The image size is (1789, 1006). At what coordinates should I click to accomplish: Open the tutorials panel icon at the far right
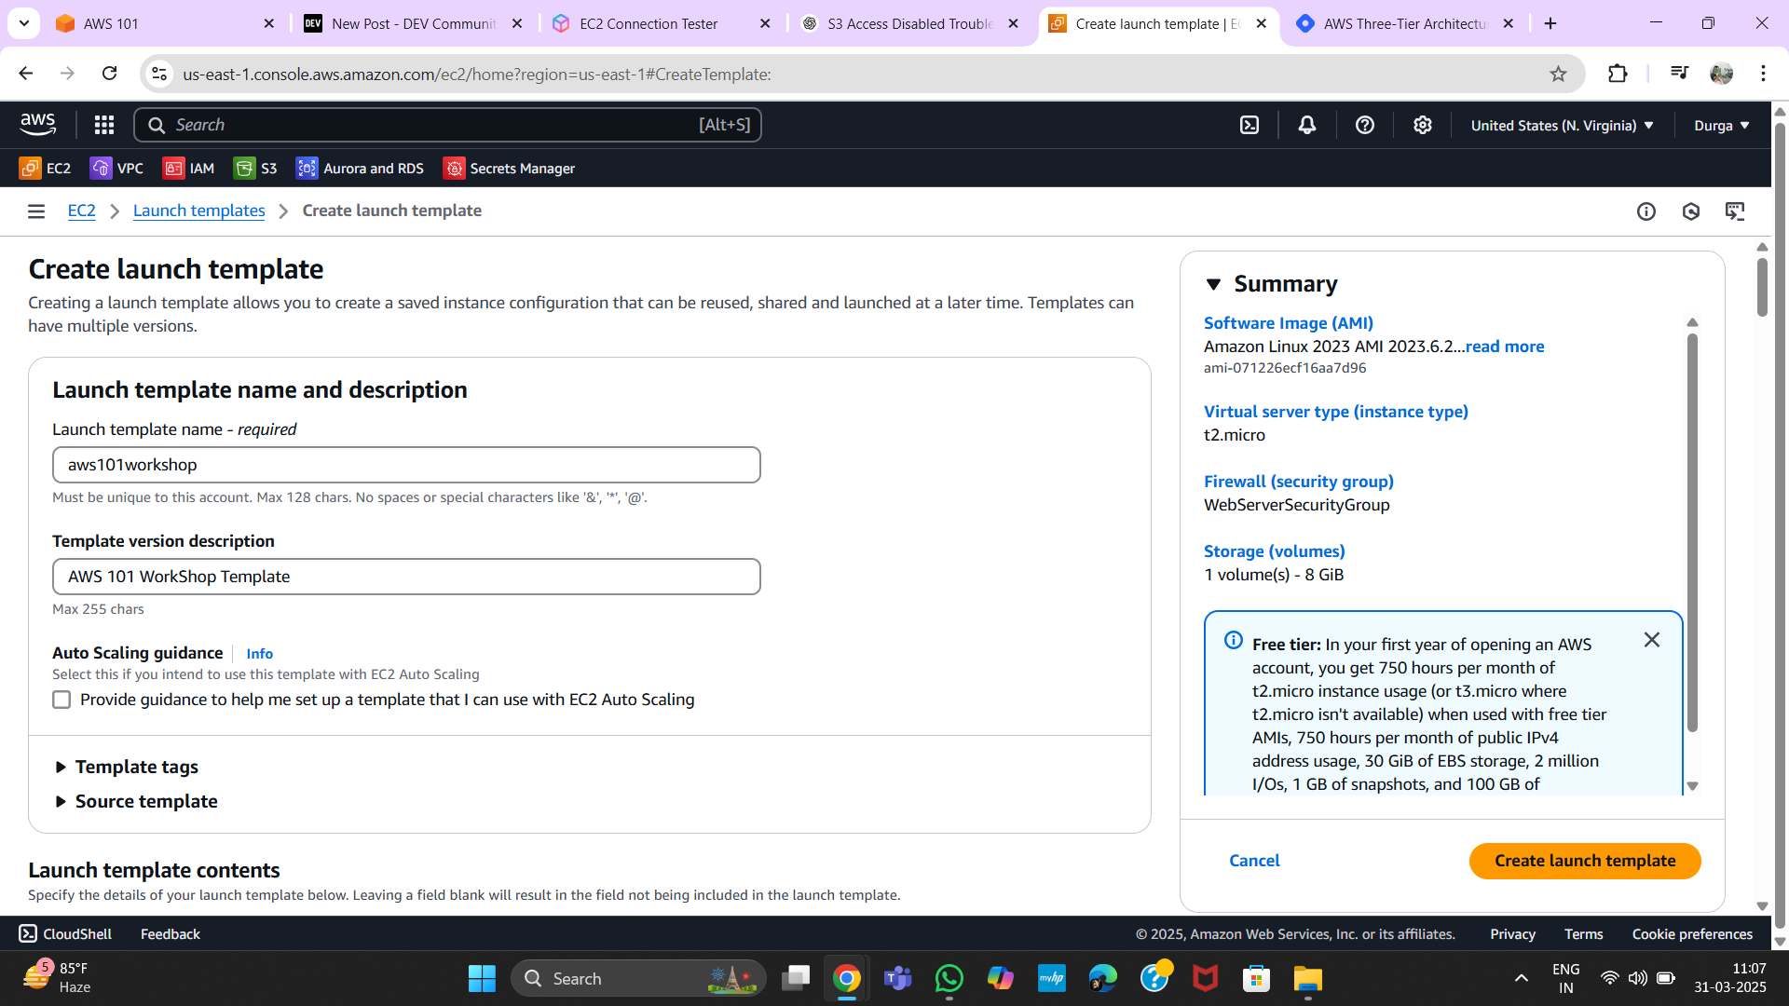(1735, 211)
